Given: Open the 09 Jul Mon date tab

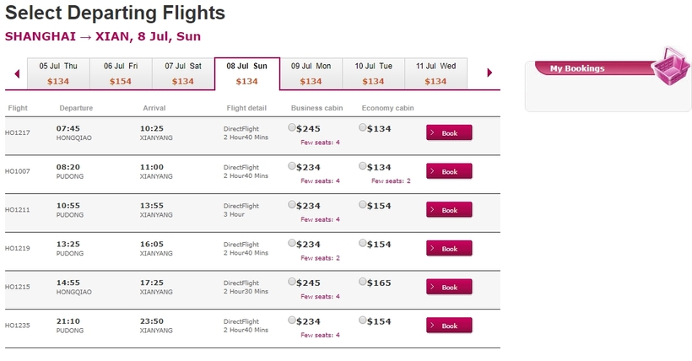Looking at the screenshot, I should click(311, 73).
